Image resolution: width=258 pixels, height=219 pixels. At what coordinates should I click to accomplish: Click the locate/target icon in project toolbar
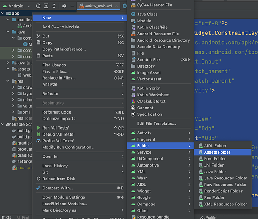tap(38, 6)
